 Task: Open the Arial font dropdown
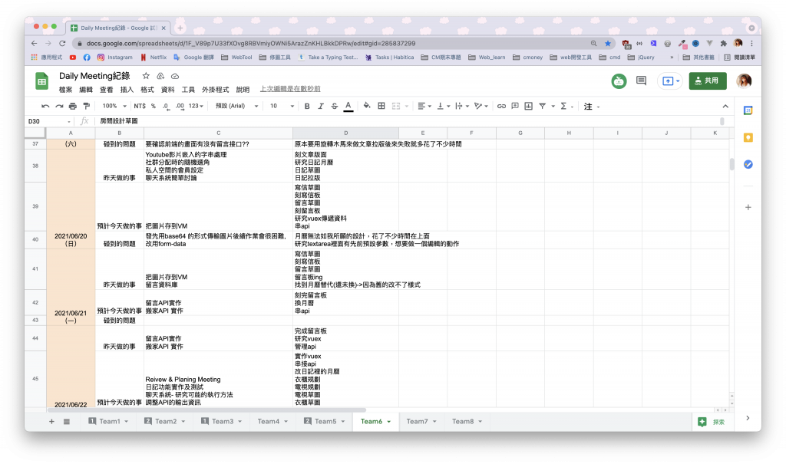coord(236,107)
